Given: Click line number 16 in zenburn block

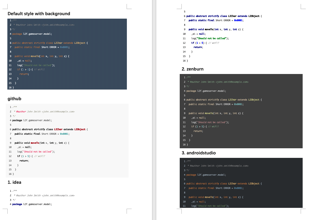Looking at the screenshot, I should tap(184, 145).
